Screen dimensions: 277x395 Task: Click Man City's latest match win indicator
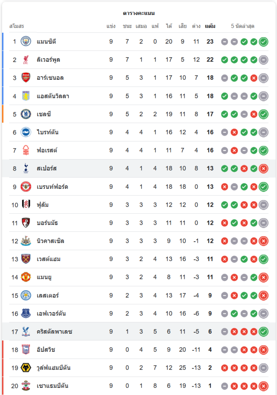264,42
